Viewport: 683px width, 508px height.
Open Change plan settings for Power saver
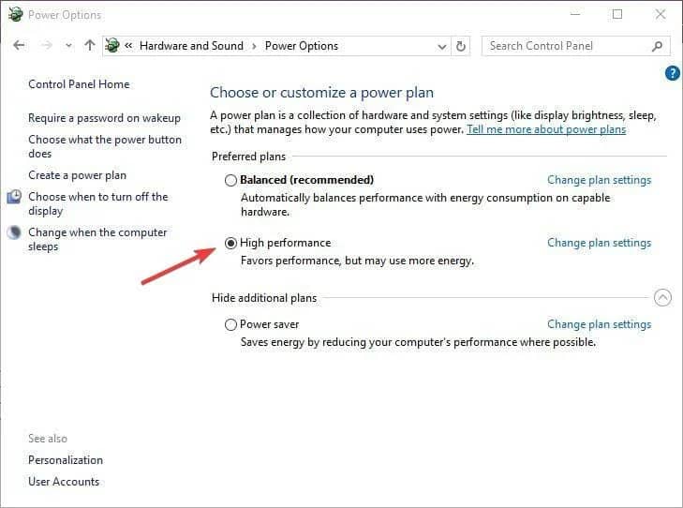(x=599, y=324)
